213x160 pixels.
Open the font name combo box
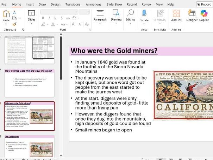(x=59, y=12)
